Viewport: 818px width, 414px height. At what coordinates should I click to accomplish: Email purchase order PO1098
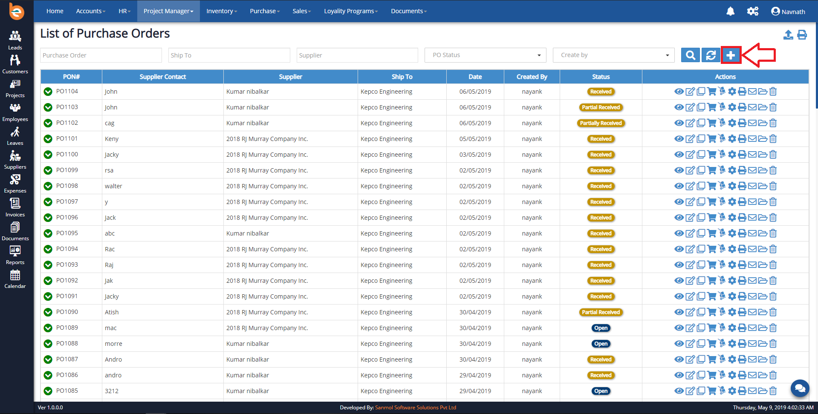pyautogui.click(x=752, y=186)
